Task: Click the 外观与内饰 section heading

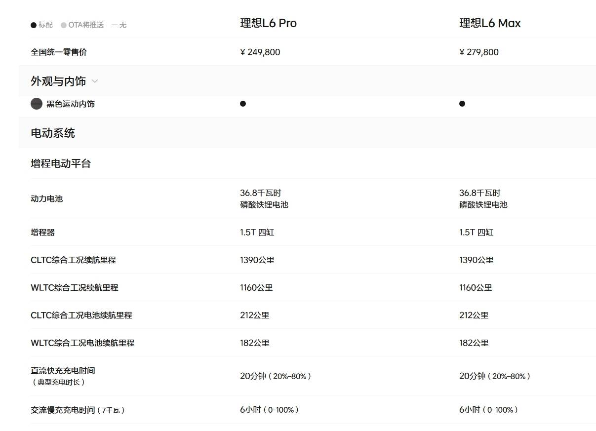Action: 58,81
